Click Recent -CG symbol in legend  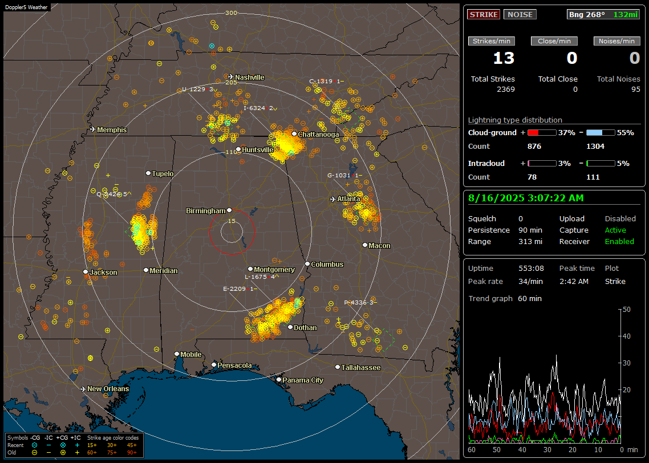(x=34, y=445)
